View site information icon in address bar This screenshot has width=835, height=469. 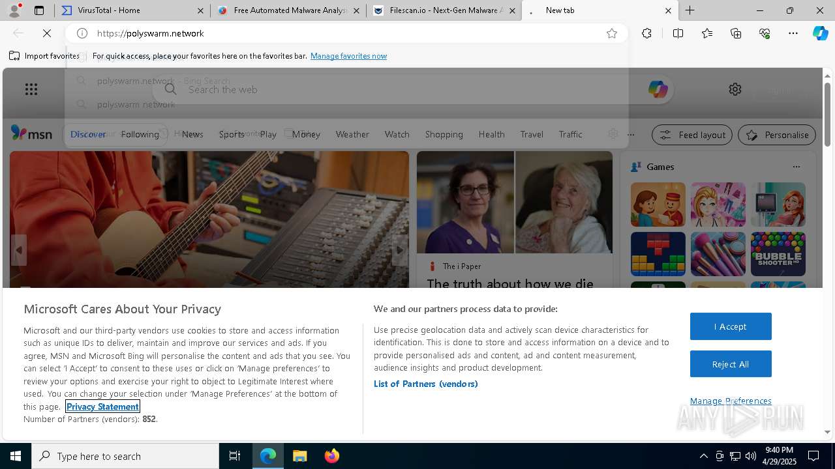point(82,33)
